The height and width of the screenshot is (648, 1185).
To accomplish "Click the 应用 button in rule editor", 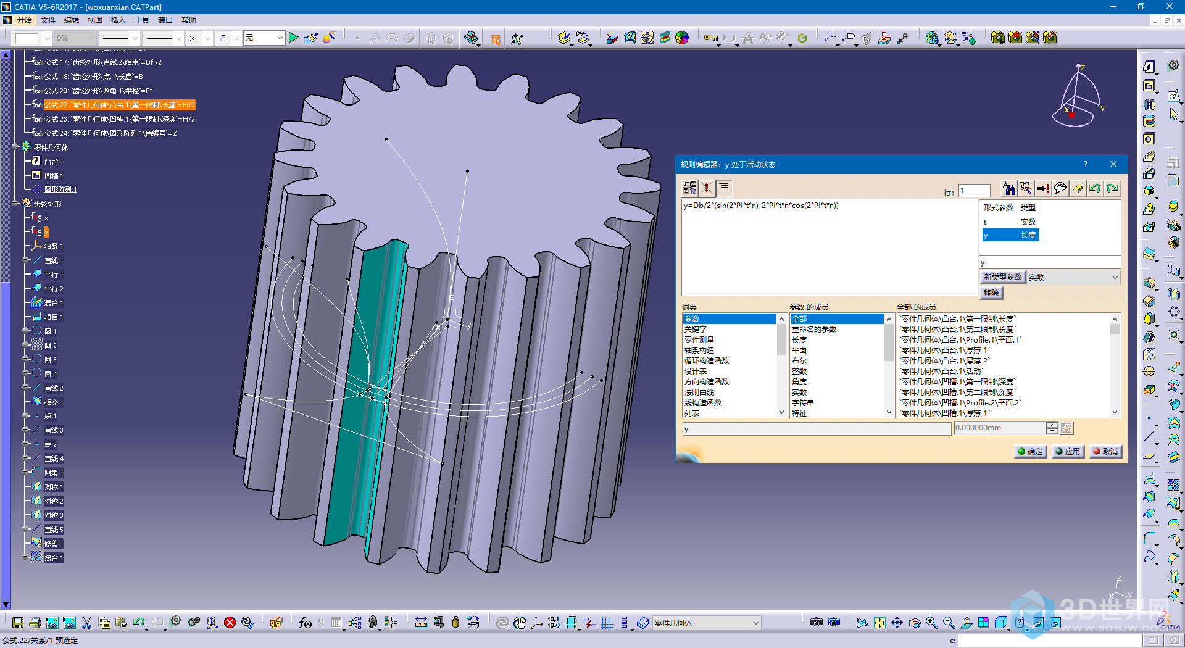I will click(x=1068, y=452).
